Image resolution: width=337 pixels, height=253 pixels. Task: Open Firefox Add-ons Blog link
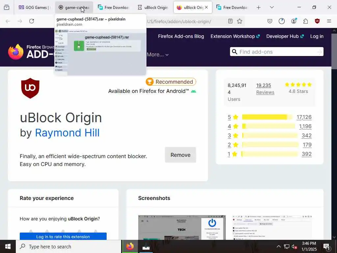point(181,36)
